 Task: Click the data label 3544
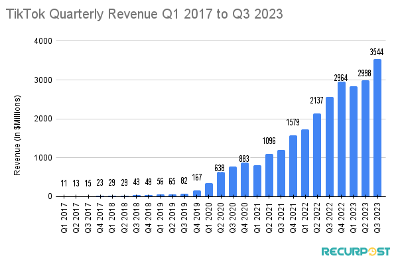377,52
